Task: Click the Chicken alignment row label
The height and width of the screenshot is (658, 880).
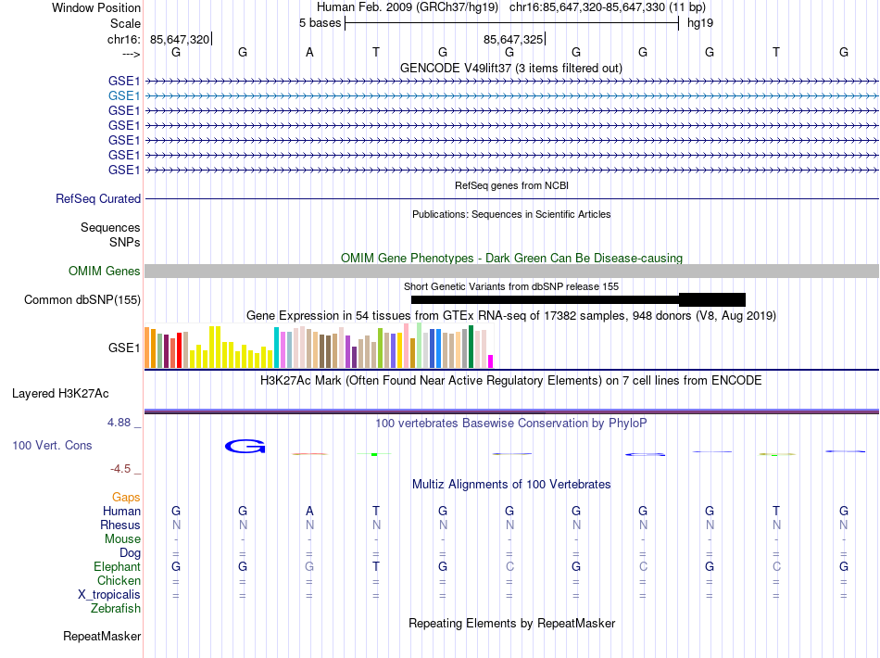Action: coord(119,580)
